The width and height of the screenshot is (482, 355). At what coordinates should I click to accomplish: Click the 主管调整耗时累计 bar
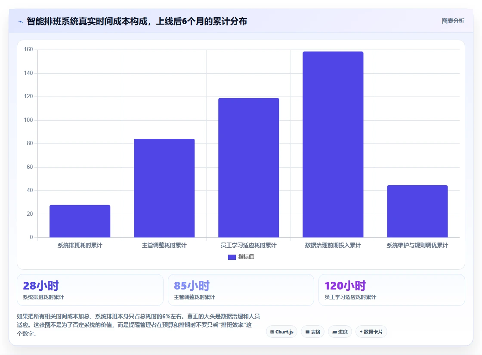click(x=164, y=188)
